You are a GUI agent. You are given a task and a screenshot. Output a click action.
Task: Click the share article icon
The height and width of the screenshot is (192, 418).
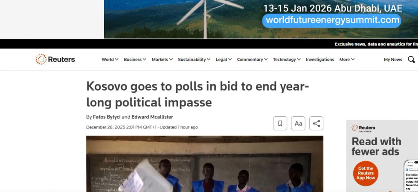pyautogui.click(x=316, y=123)
